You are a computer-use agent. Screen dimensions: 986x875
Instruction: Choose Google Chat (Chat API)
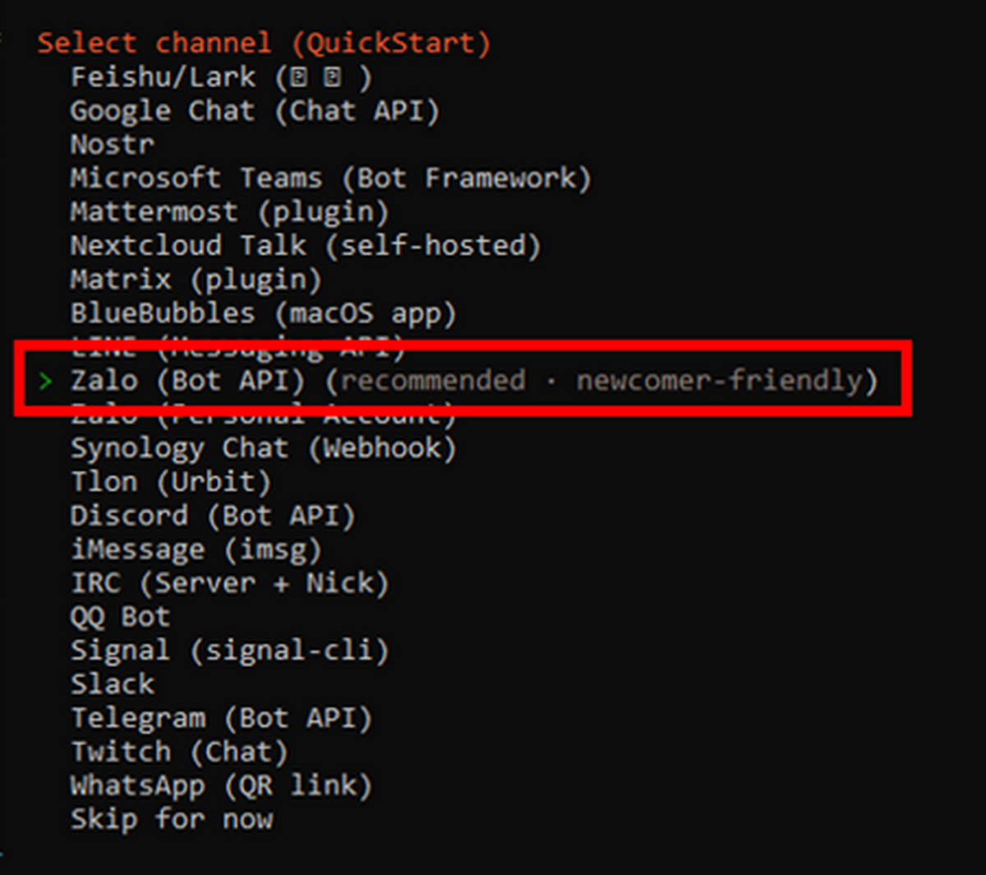(254, 111)
